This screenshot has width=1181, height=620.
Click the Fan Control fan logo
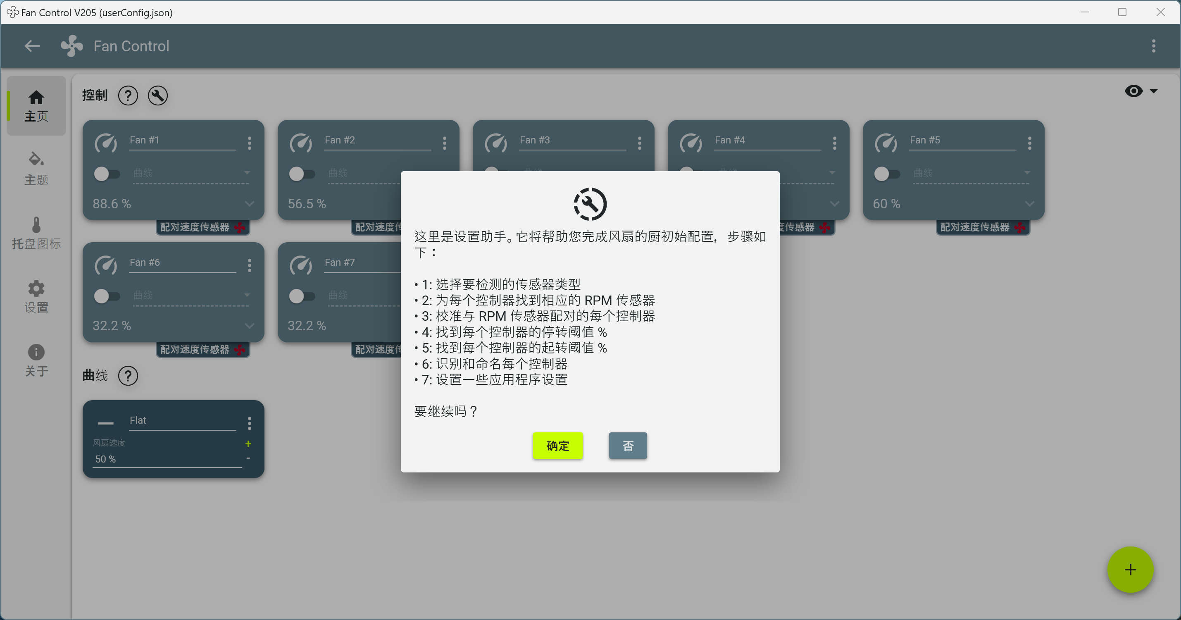[72, 46]
